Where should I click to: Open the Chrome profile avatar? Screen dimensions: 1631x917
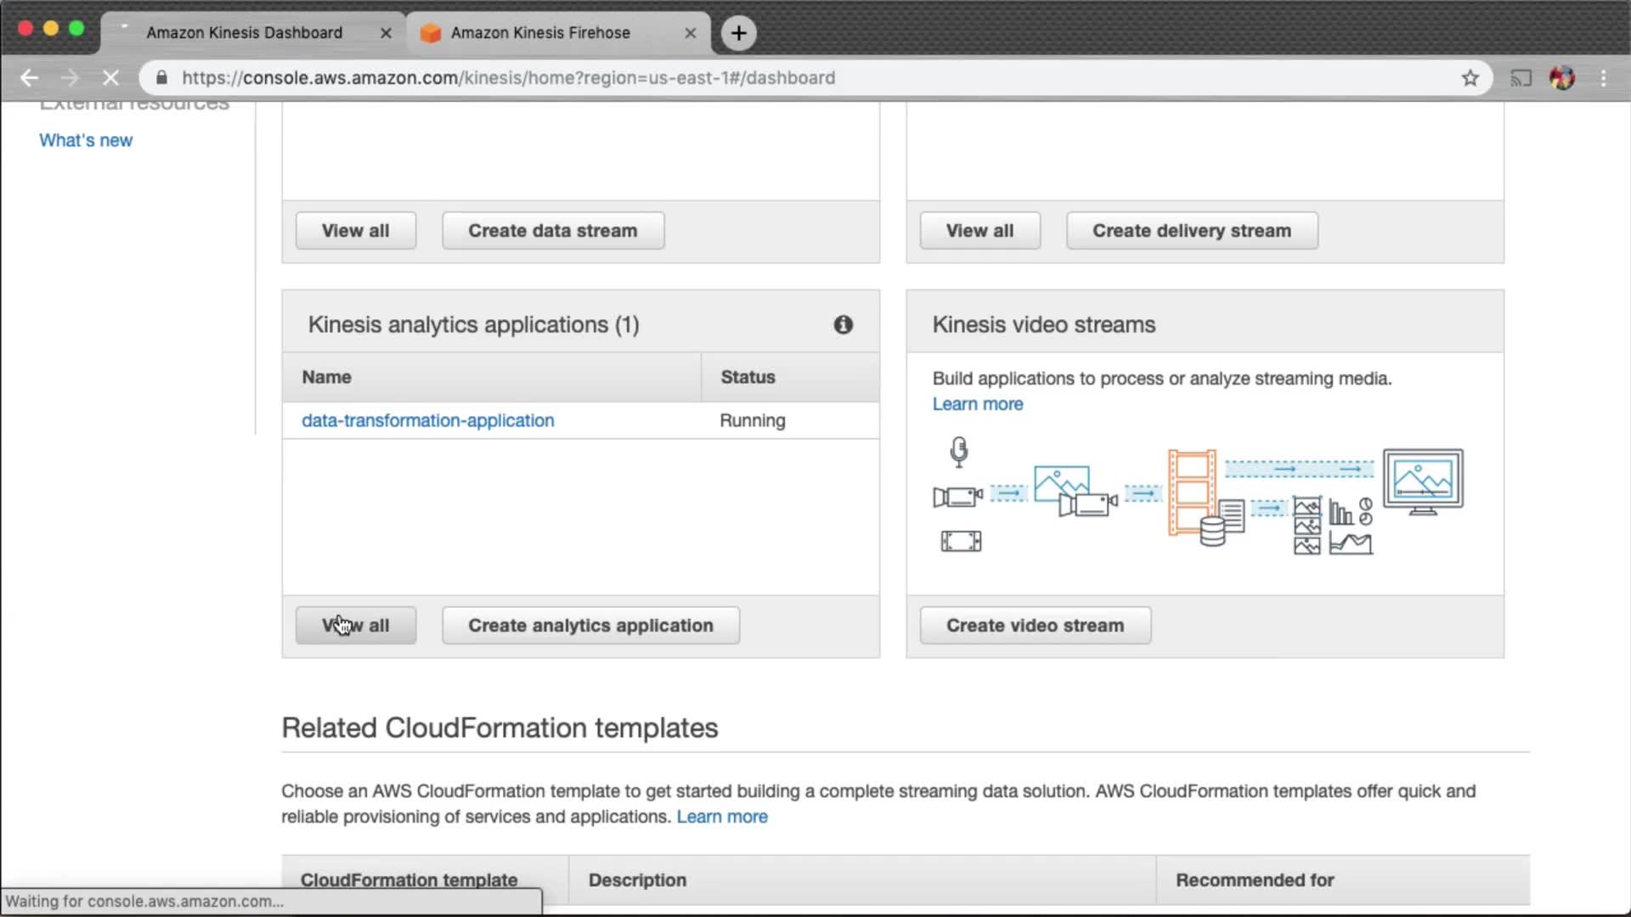click(x=1561, y=78)
